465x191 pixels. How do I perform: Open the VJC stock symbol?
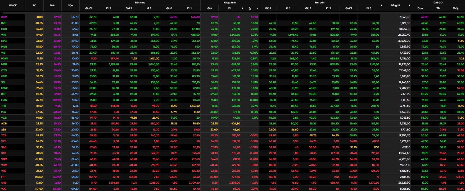[x=4, y=189]
